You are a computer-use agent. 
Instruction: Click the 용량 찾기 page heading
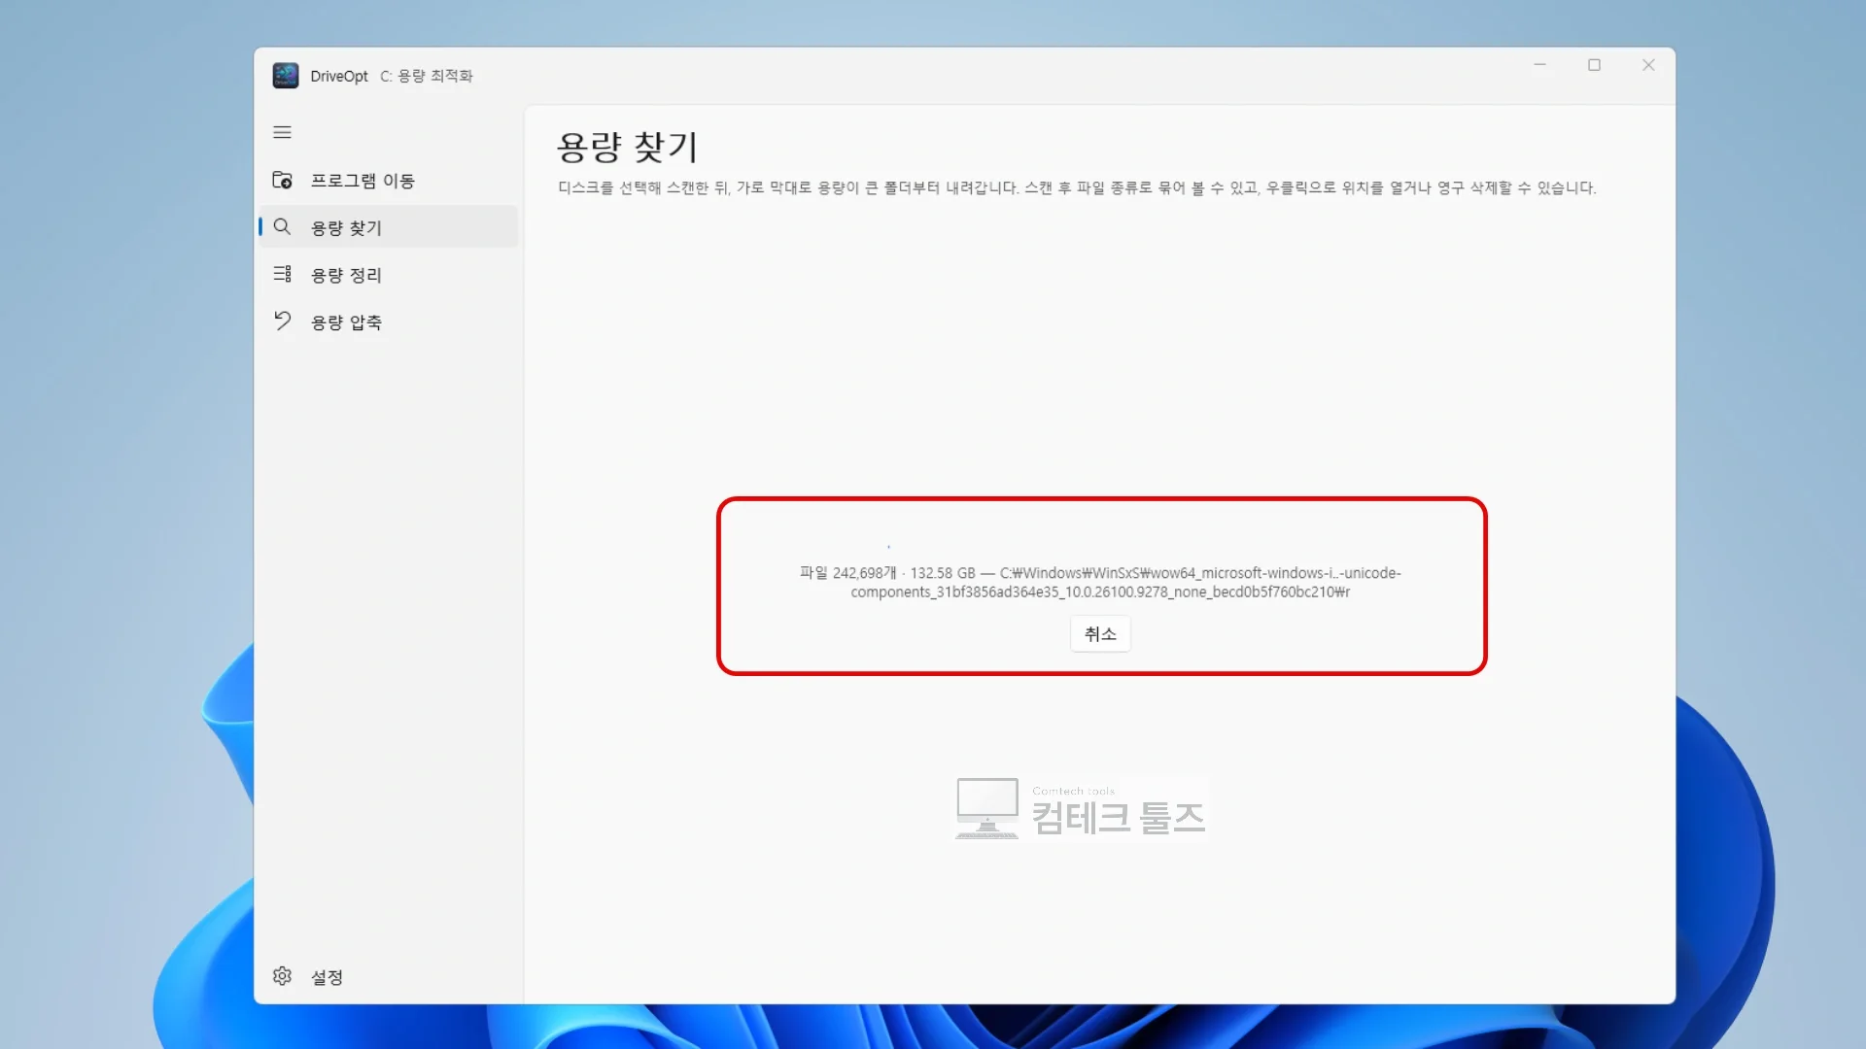627,147
